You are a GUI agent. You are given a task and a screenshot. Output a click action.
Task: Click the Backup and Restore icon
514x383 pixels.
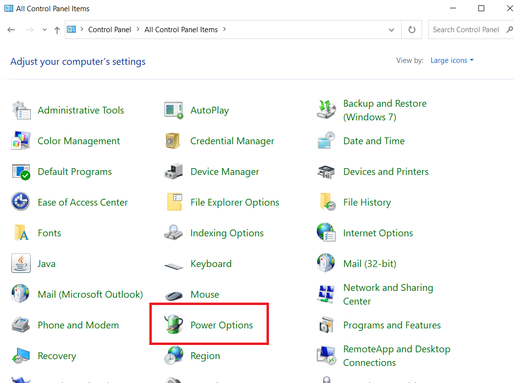[x=326, y=110]
